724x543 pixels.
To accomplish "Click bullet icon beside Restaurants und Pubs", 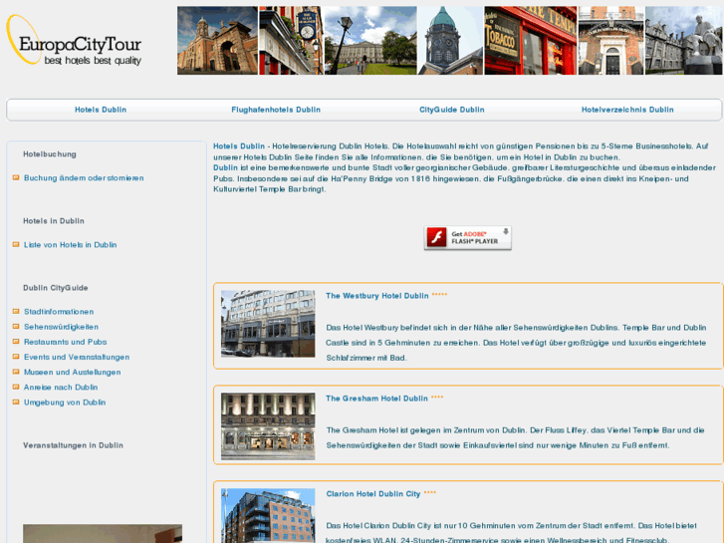I will 16,342.
